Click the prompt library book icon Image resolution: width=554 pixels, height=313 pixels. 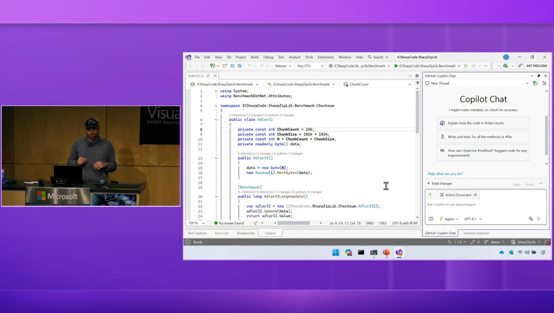click(x=431, y=219)
